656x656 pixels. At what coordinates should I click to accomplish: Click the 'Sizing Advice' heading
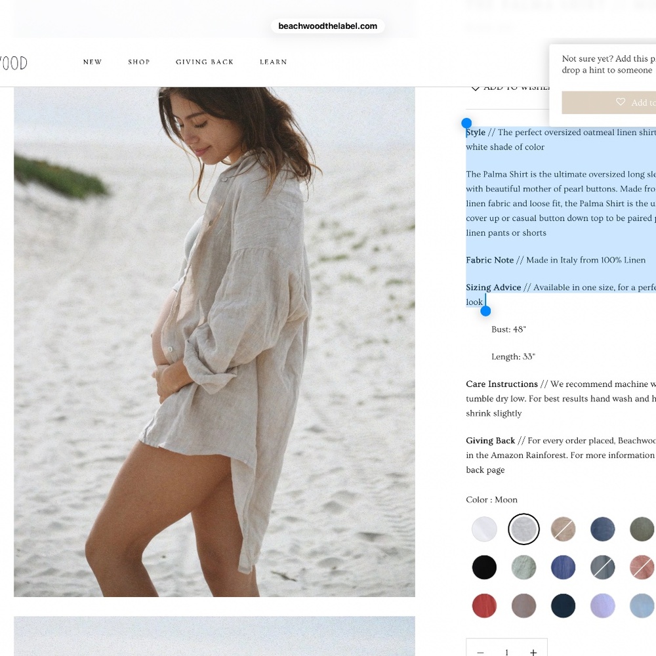pyautogui.click(x=493, y=287)
